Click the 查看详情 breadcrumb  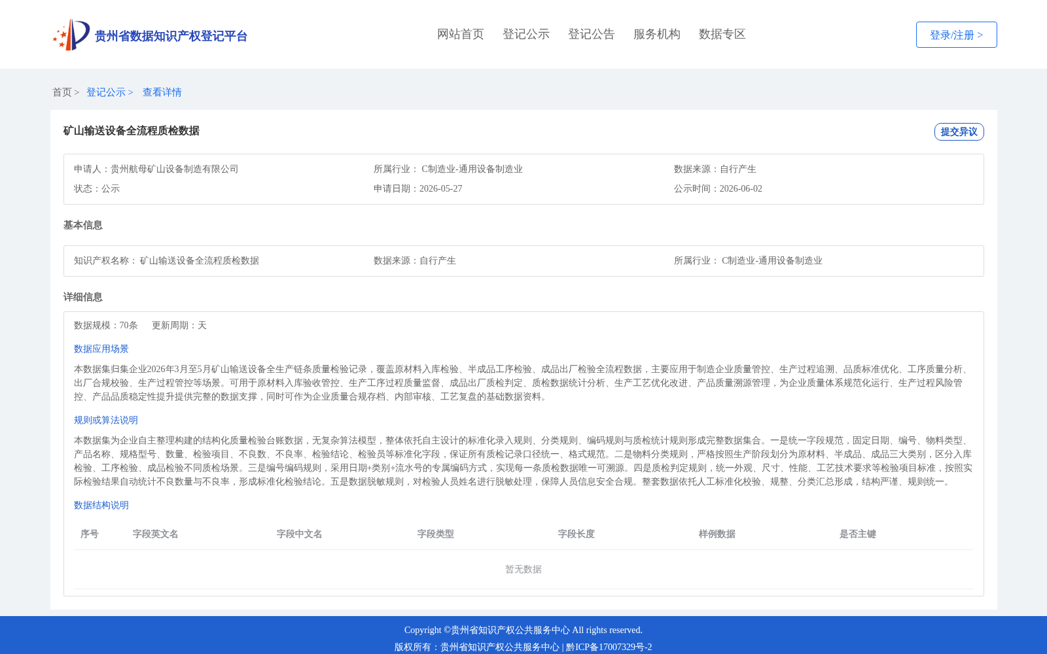coord(162,92)
